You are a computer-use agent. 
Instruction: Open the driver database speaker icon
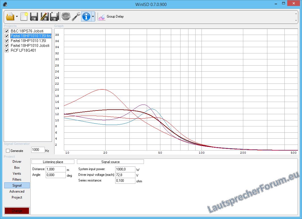tap(66, 16)
